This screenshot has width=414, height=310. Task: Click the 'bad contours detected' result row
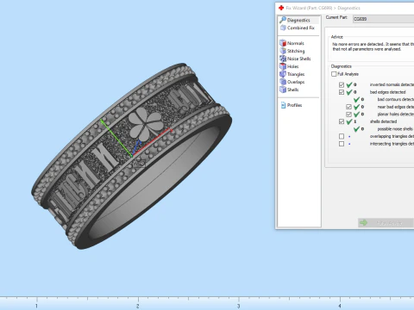click(x=384, y=99)
